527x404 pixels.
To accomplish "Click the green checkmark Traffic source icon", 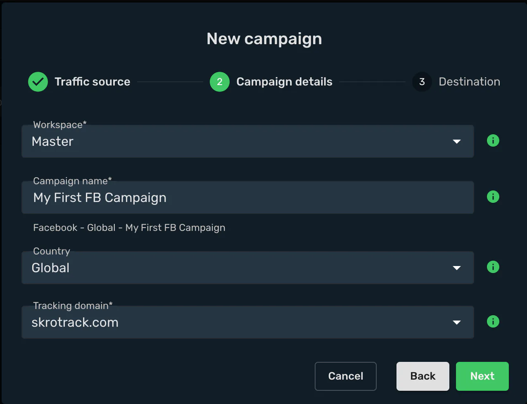I will coord(38,82).
